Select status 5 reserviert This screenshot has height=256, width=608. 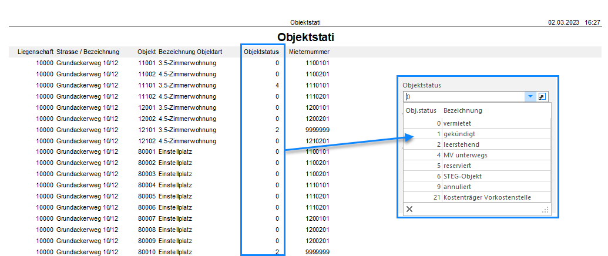tap(477, 166)
